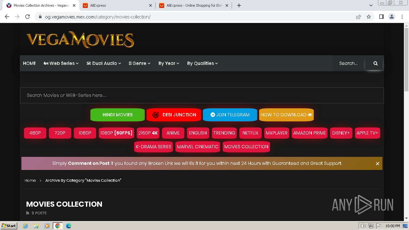Open the DESI JUNCTION button

pyautogui.click(x=174, y=115)
